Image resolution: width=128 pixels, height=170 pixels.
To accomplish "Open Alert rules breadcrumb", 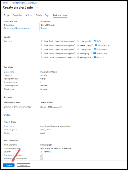I will pos(33,3).
